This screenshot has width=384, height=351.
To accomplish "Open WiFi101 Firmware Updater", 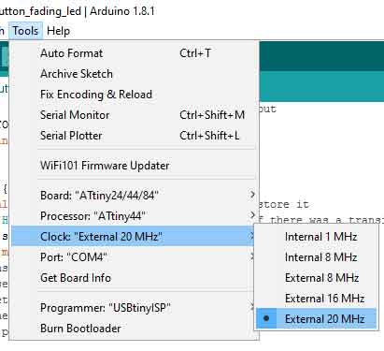I will [134, 166].
